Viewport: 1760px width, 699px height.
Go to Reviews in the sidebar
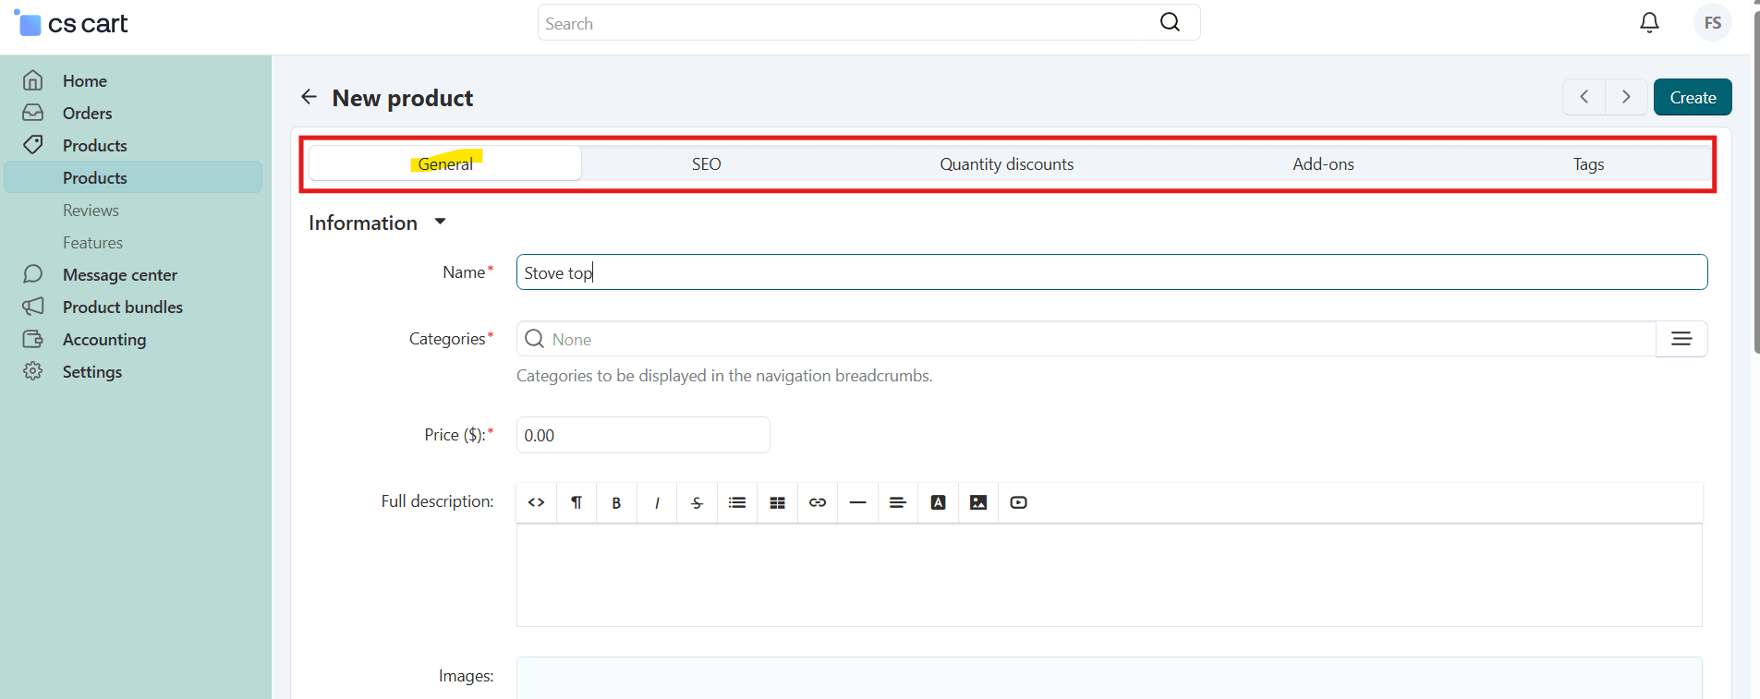click(91, 211)
